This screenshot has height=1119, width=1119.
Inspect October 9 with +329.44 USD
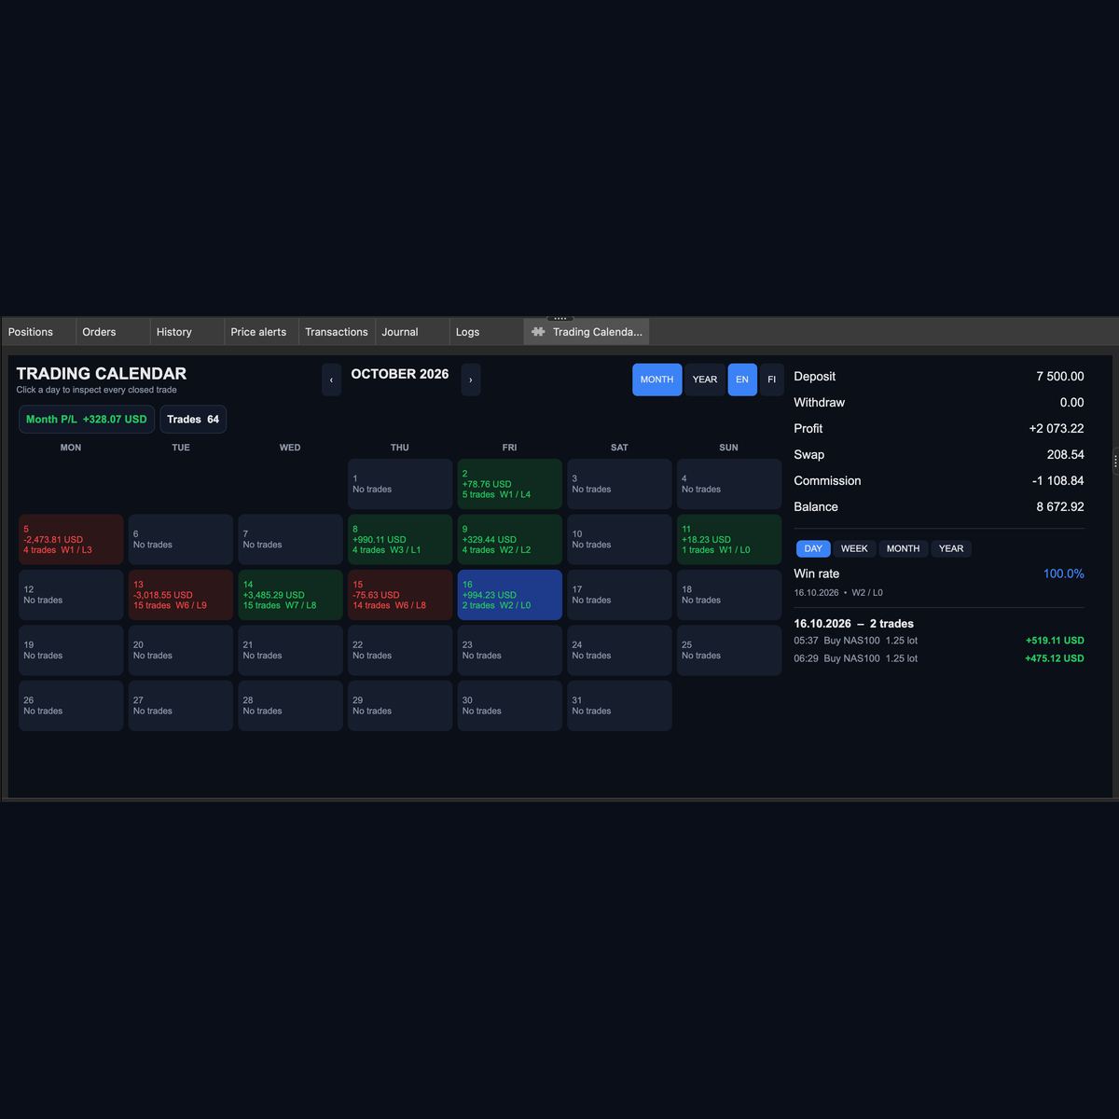(509, 539)
